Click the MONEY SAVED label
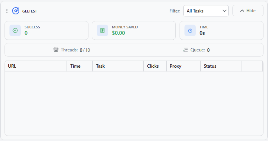268x141 pixels. coord(125,27)
